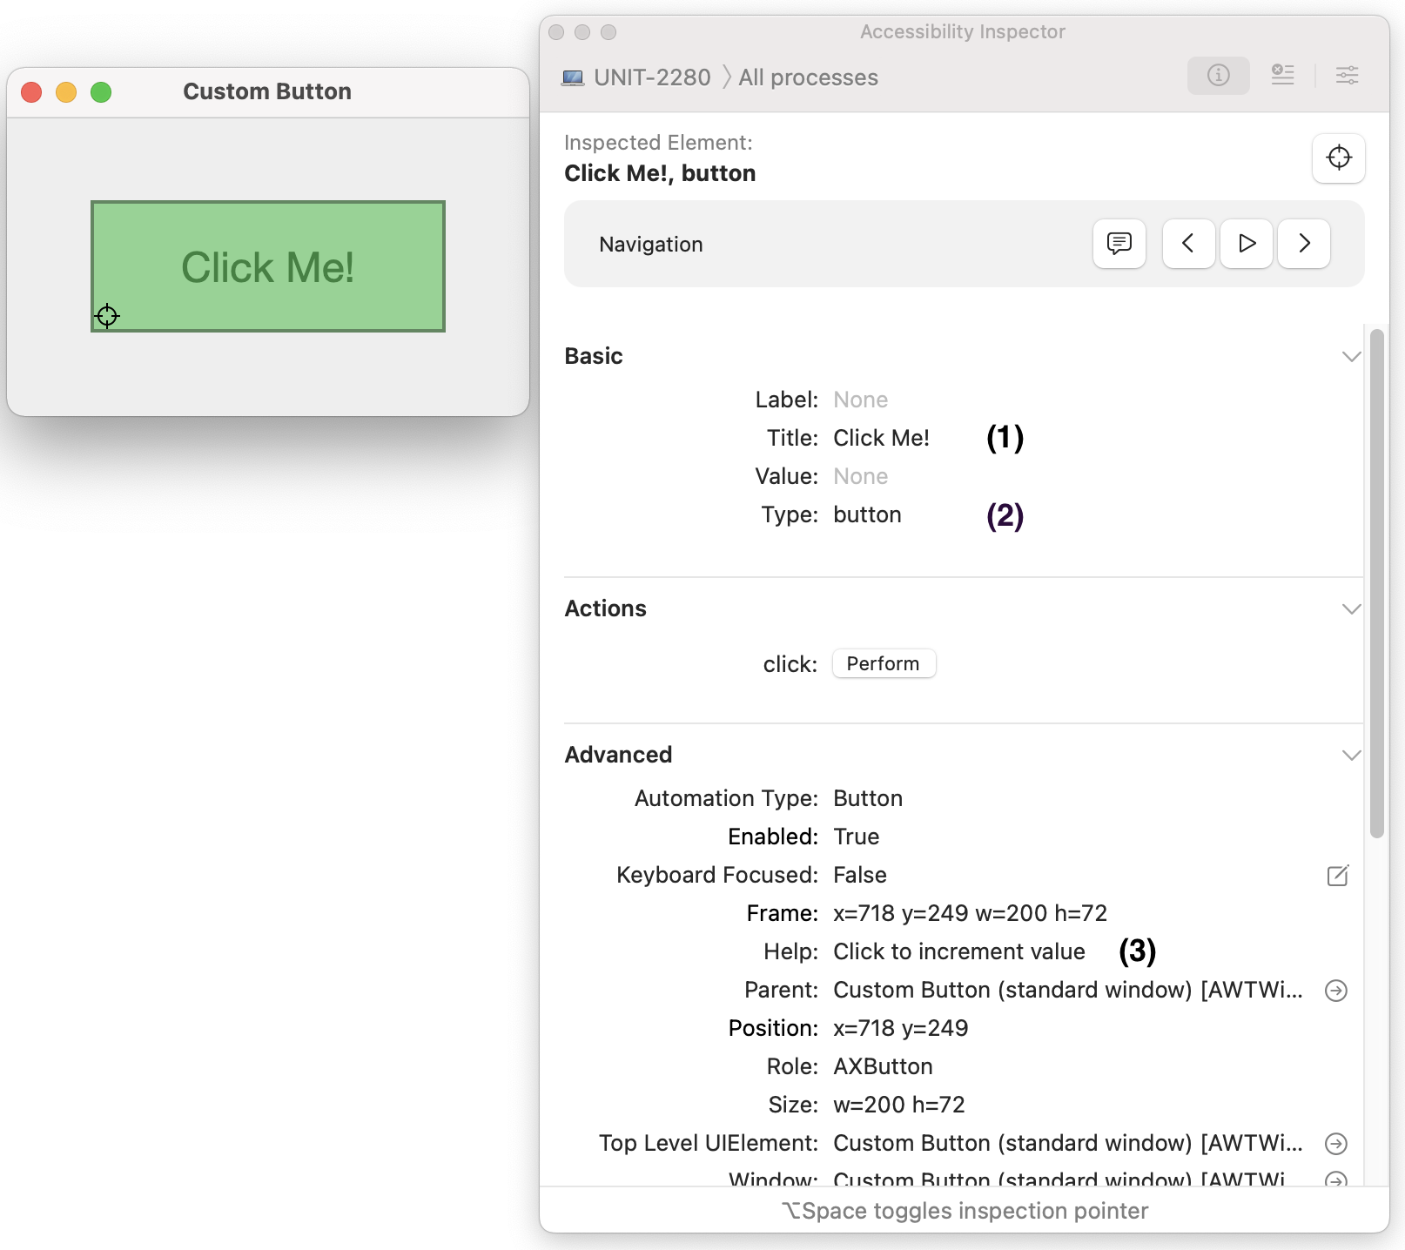Select All processes in target breadcrumb
Screen dimensions: 1405x1250
(x=808, y=77)
